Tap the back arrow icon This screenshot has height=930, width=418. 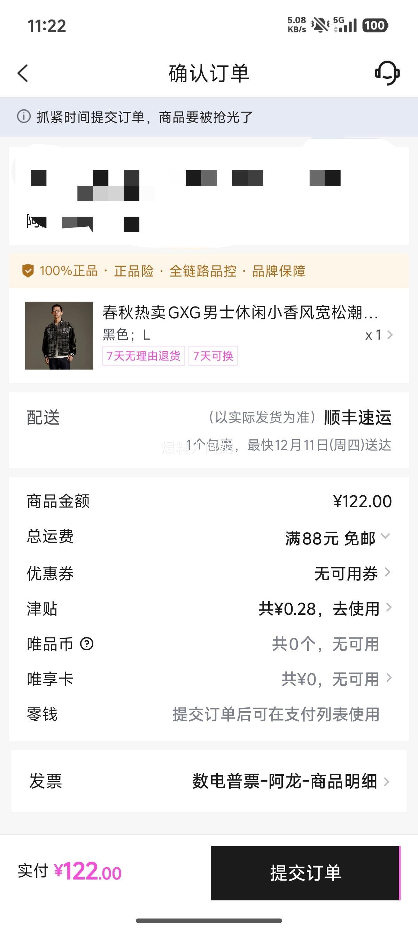[x=23, y=73]
